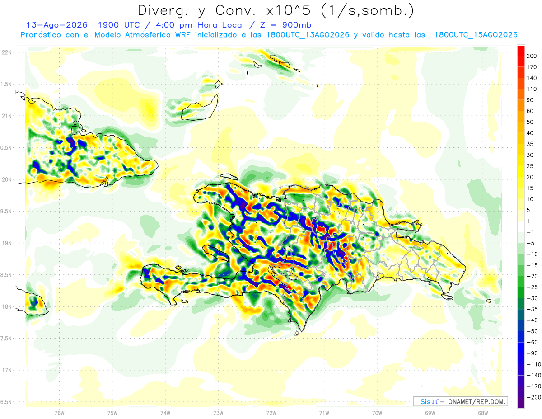This screenshot has width=542, height=419.
Task: Select the 1.5N latitude axis label
Action: pyautogui.click(x=7, y=84)
